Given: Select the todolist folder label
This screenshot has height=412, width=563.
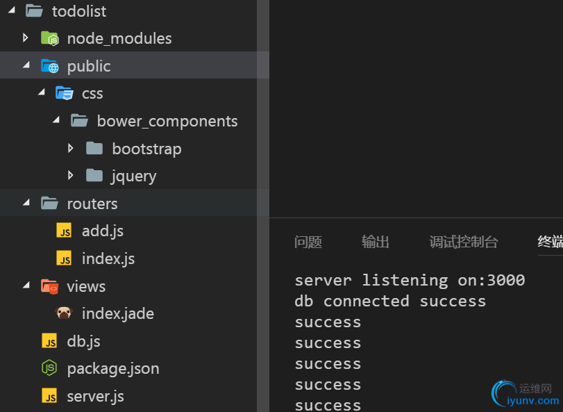Looking at the screenshot, I should click(x=79, y=12).
